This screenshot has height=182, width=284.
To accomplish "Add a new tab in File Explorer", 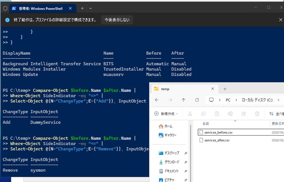I will pyautogui.click(x=225, y=89).
